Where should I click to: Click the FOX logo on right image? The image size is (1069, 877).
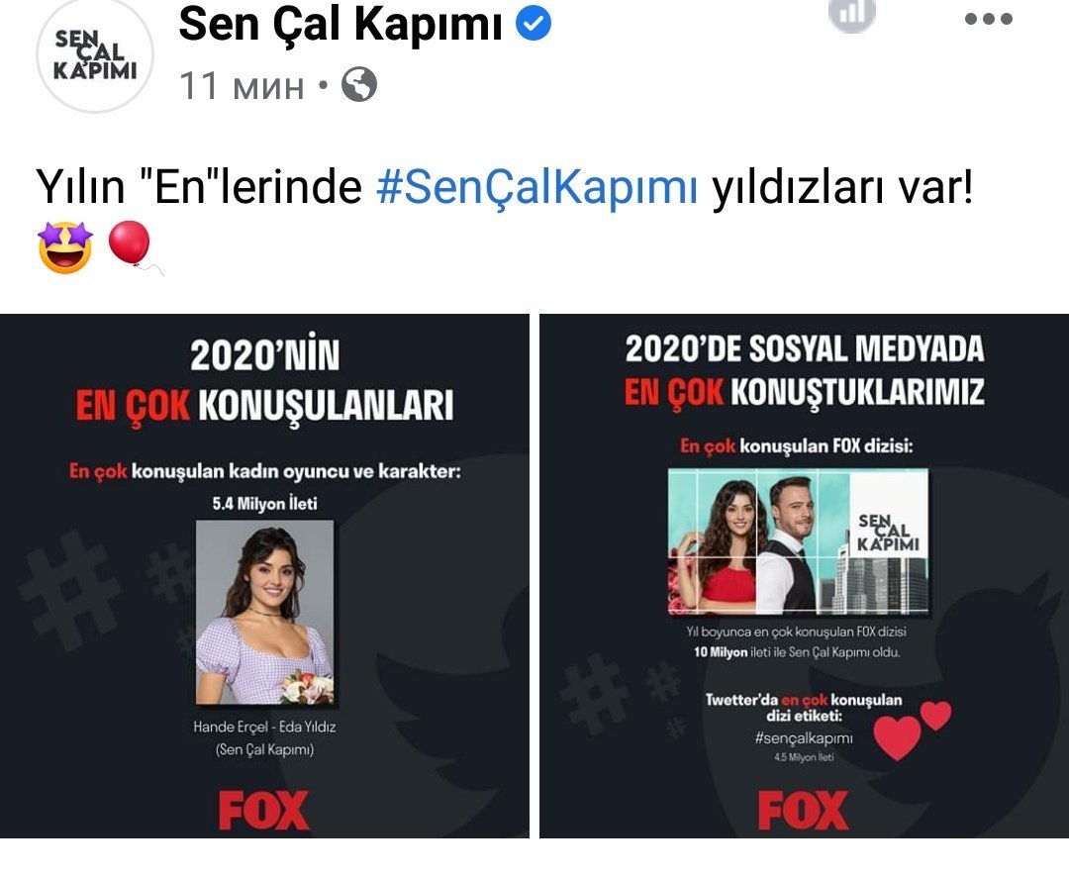803,810
